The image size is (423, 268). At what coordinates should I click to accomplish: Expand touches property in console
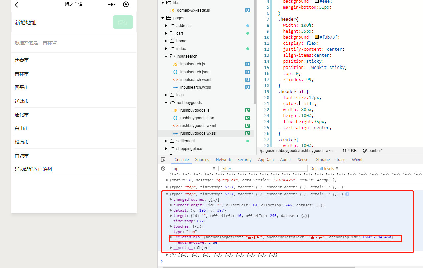[x=171, y=226]
